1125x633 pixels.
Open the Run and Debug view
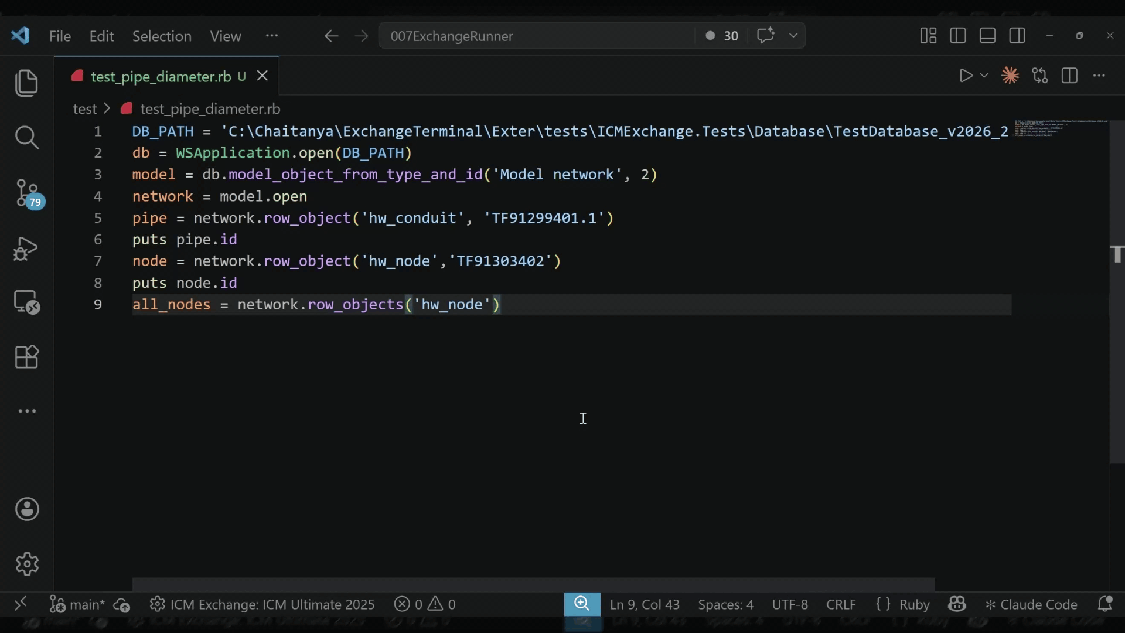point(26,249)
